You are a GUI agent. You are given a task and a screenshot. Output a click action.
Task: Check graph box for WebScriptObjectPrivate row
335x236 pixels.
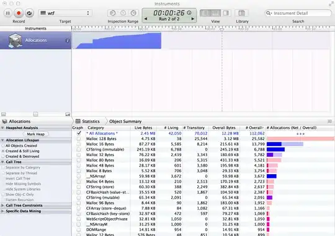(79, 219)
